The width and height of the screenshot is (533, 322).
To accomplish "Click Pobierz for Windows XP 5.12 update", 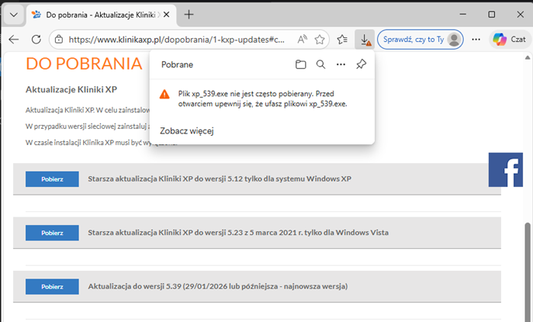I will click(x=52, y=179).
